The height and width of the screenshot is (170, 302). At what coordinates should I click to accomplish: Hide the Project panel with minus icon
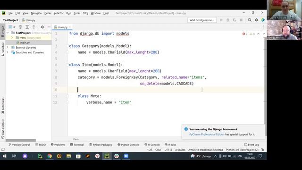click(x=49, y=27)
